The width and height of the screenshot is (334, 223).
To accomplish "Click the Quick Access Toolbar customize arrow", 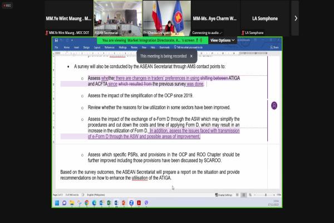I will (x=72, y=40).
